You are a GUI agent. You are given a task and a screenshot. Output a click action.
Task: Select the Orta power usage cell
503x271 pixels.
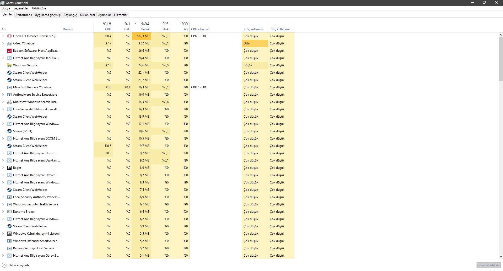(255, 43)
